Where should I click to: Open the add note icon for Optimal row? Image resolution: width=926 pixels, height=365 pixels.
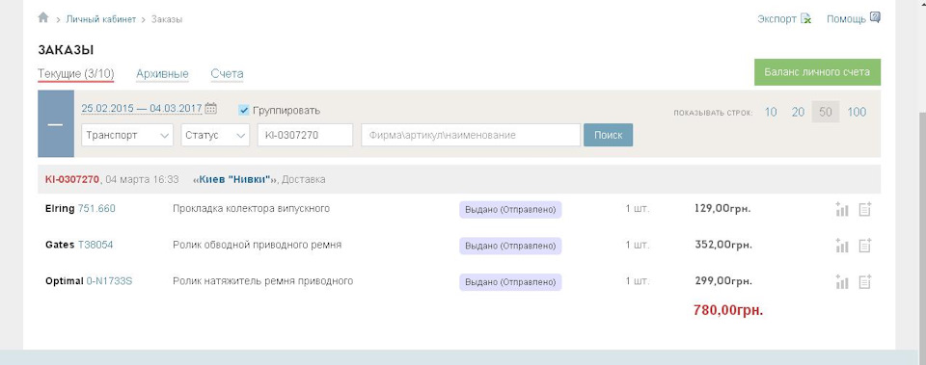[x=865, y=282]
